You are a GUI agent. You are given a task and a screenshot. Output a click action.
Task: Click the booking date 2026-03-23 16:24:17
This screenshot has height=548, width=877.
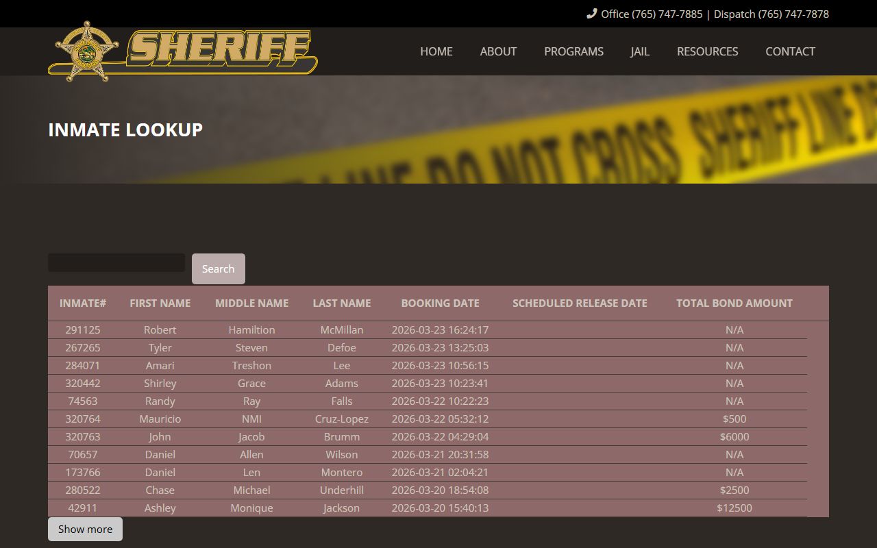441,329
